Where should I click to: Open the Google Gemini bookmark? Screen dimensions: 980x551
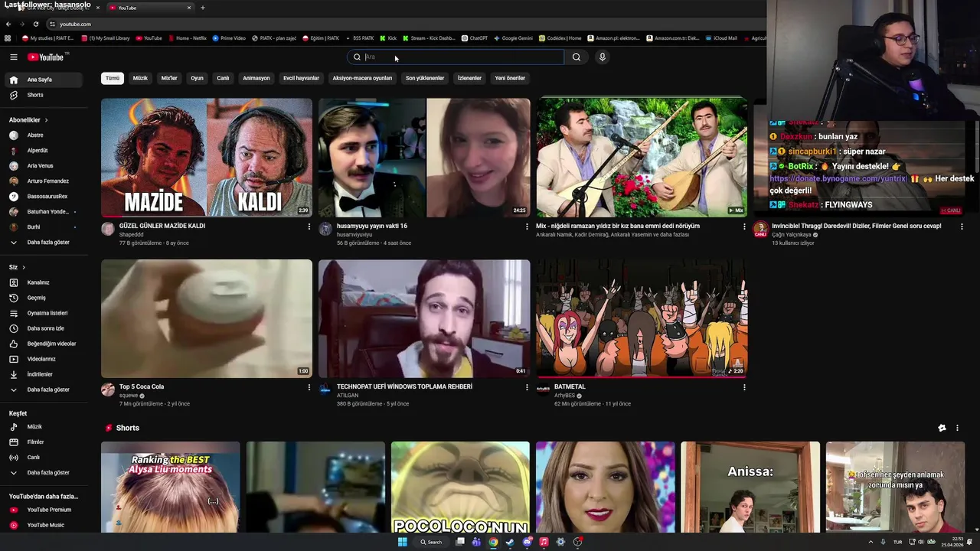click(x=512, y=38)
